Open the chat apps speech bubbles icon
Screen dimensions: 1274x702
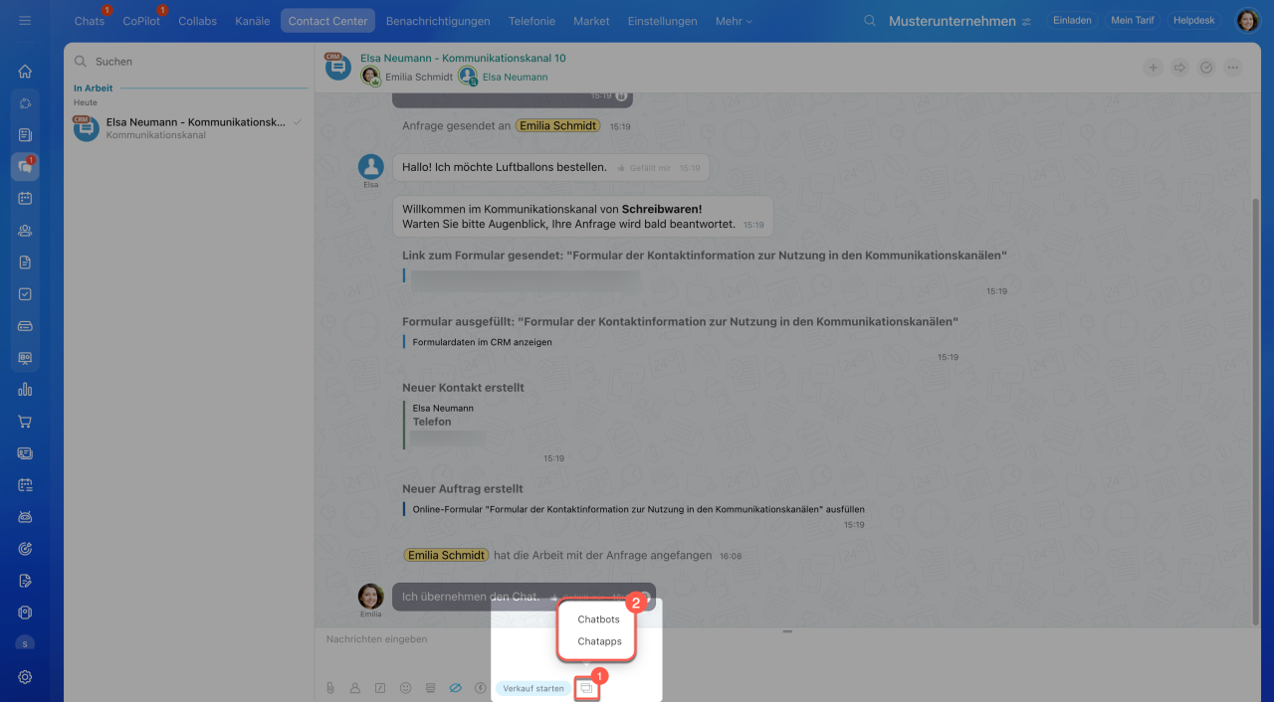(587, 688)
